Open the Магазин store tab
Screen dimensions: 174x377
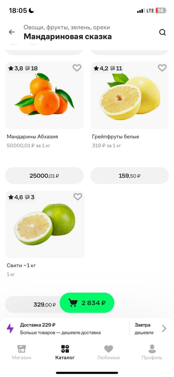(x=21, y=352)
